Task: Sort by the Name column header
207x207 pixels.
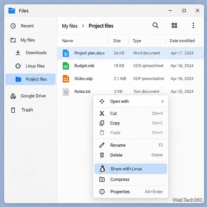Action: click(68, 41)
